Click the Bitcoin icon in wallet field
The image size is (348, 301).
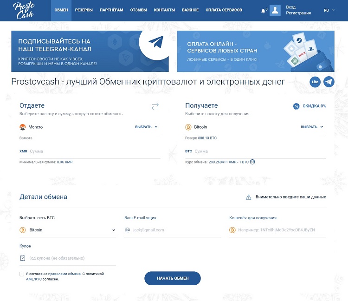pos(232,230)
